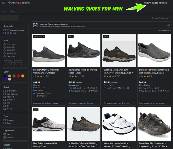This screenshot has width=173, height=149.
Task: Click info icon beside About these results
Action: tap(170, 31)
